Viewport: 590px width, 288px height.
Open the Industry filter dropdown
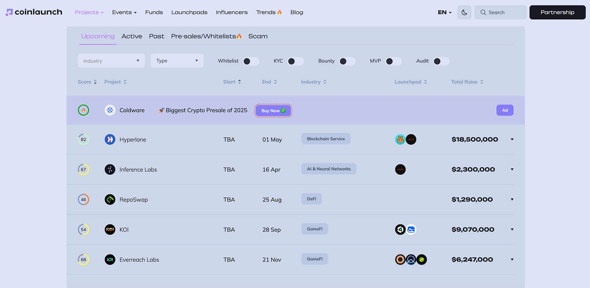pos(111,61)
